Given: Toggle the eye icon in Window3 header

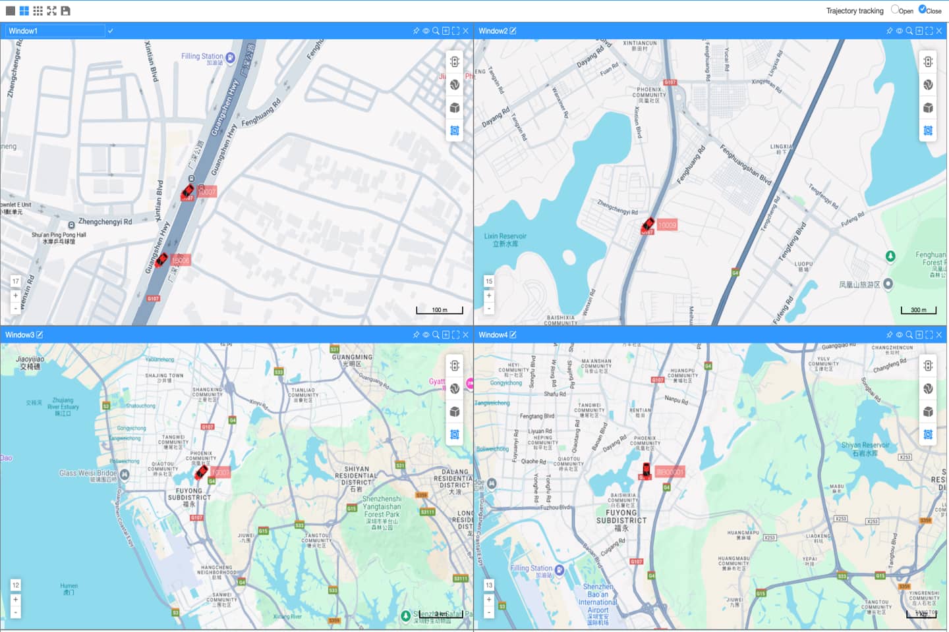Looking at the screenshot, I should (426, 335).
